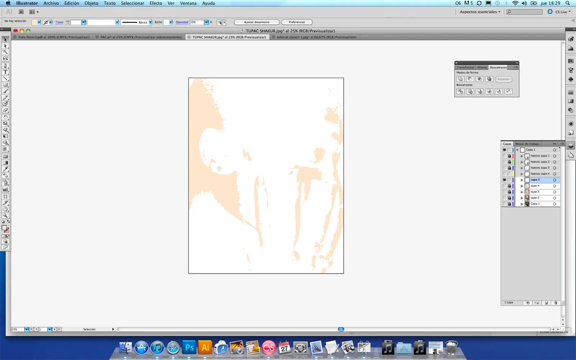Select the Eyedropper tool

pos(5,169)
